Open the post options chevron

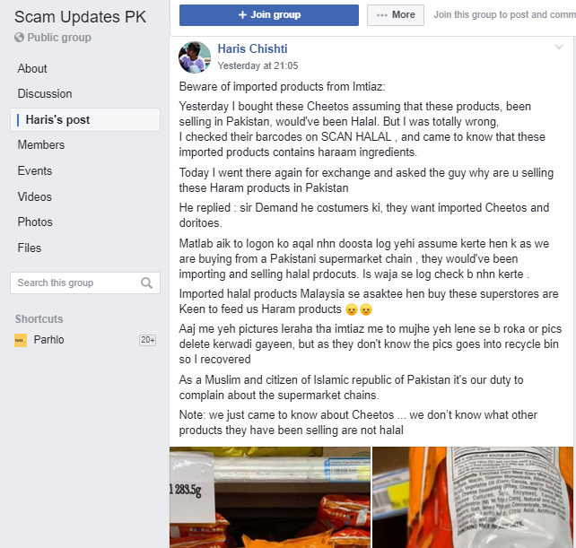pyautogui.click(x=559, y=47)
